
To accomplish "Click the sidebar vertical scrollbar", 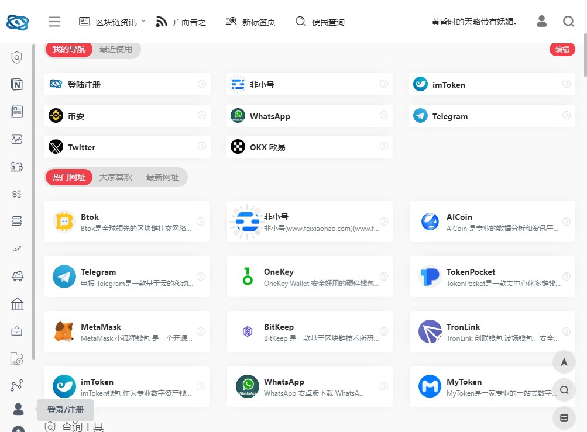I will (x=34, y=202).
